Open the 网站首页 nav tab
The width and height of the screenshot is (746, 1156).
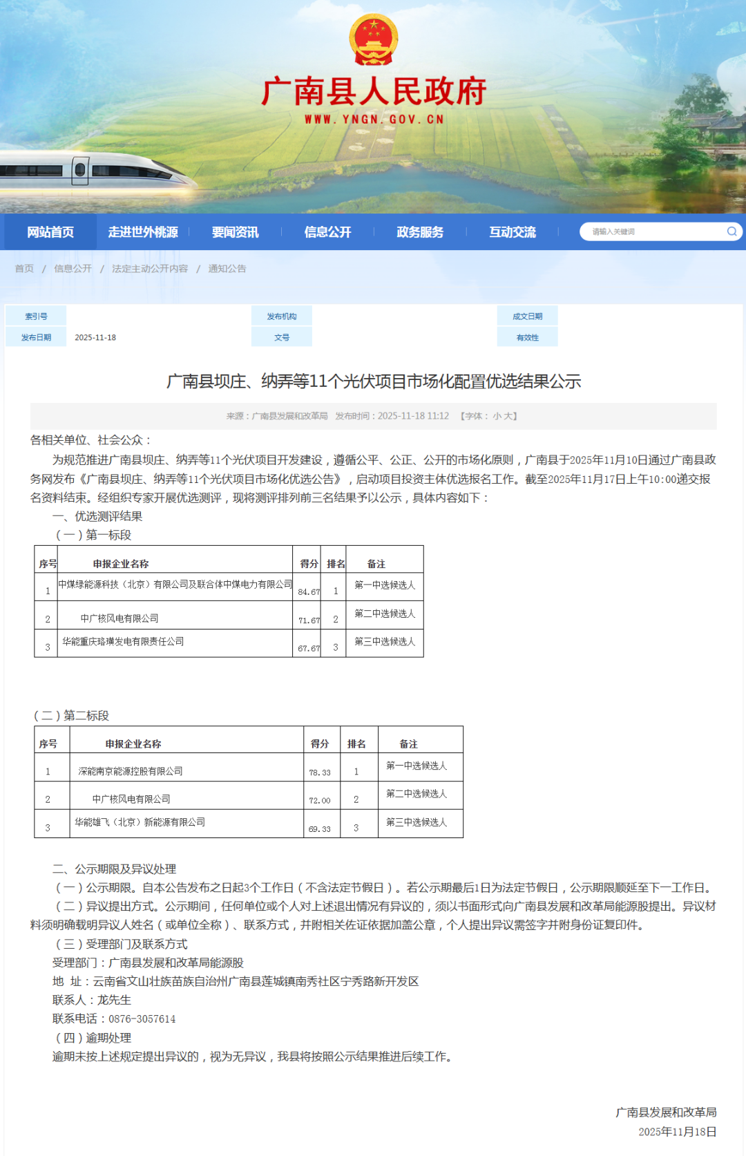tap(50, 232)
